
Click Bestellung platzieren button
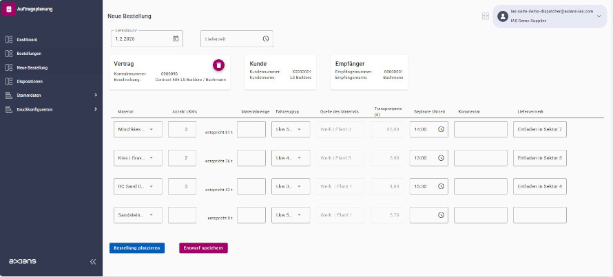click(x=137, y=247)
